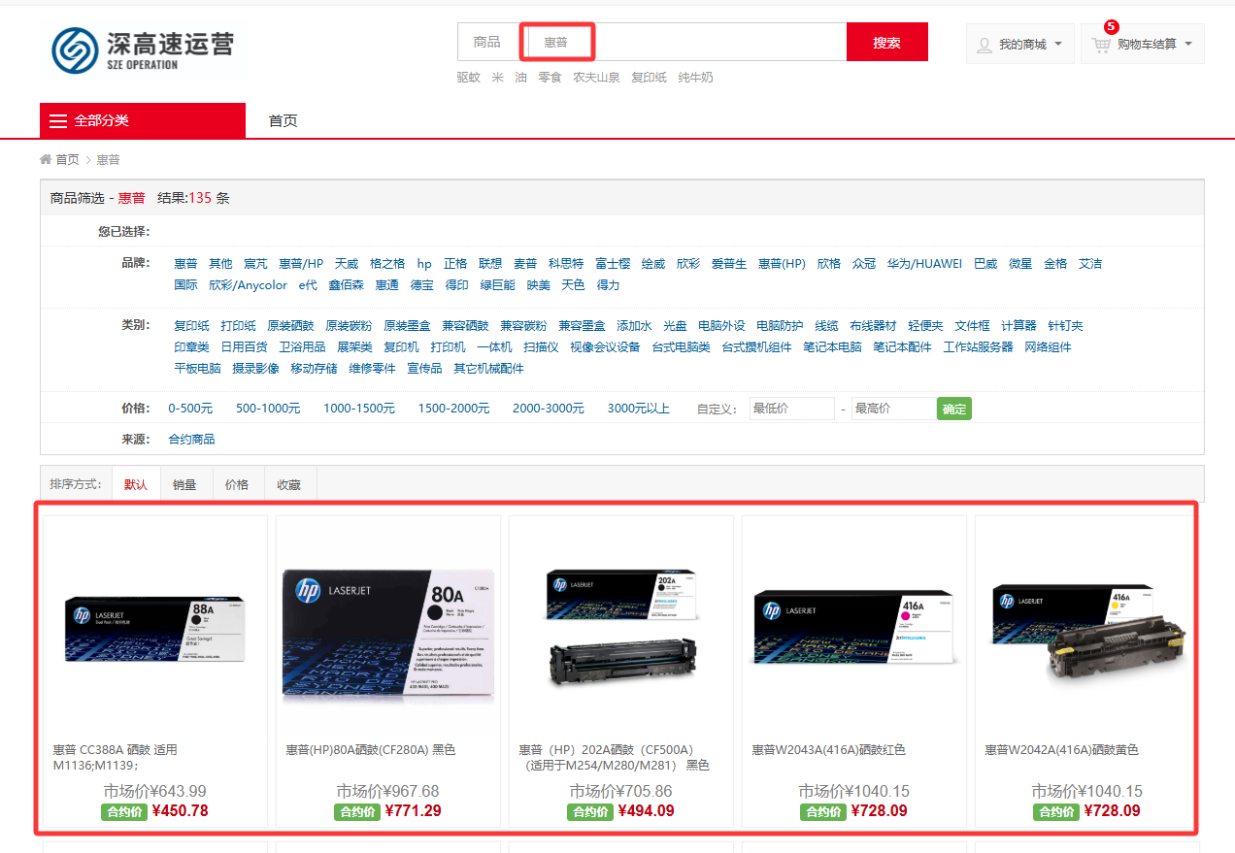This screenshot has height=853, width=1235.
Task: Select hot keyword 复印纸 under the search box
Action: [649, 78]
